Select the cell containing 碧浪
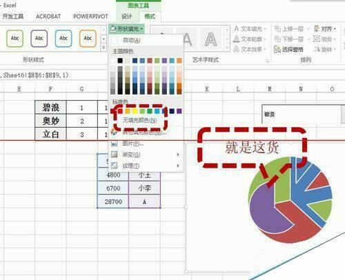 click(x=50, y=107)
